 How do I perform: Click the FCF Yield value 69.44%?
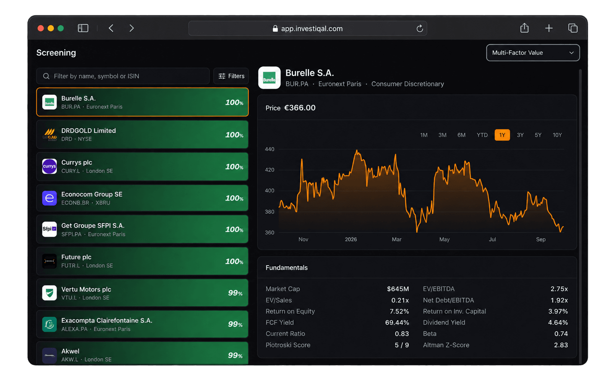(x=397, y=323)
